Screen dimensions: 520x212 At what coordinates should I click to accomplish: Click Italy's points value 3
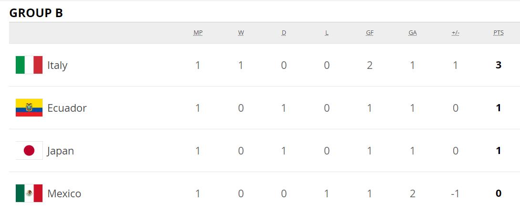tap(499, 65)
